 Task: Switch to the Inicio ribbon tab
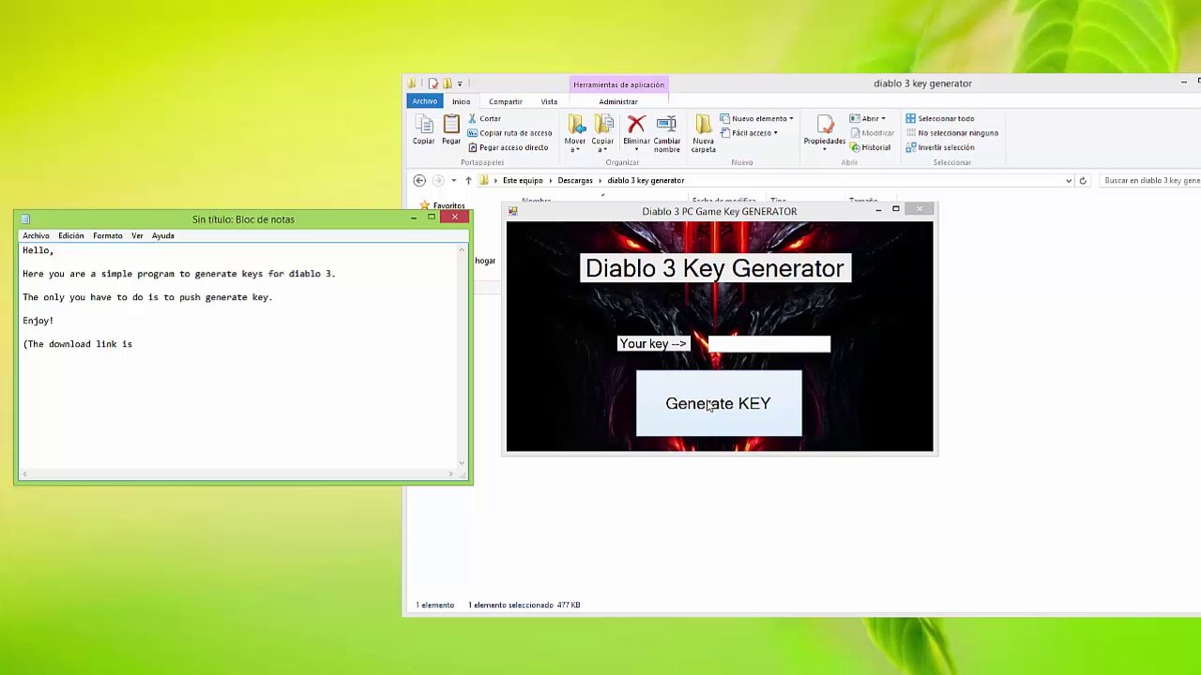pos(461,101)
